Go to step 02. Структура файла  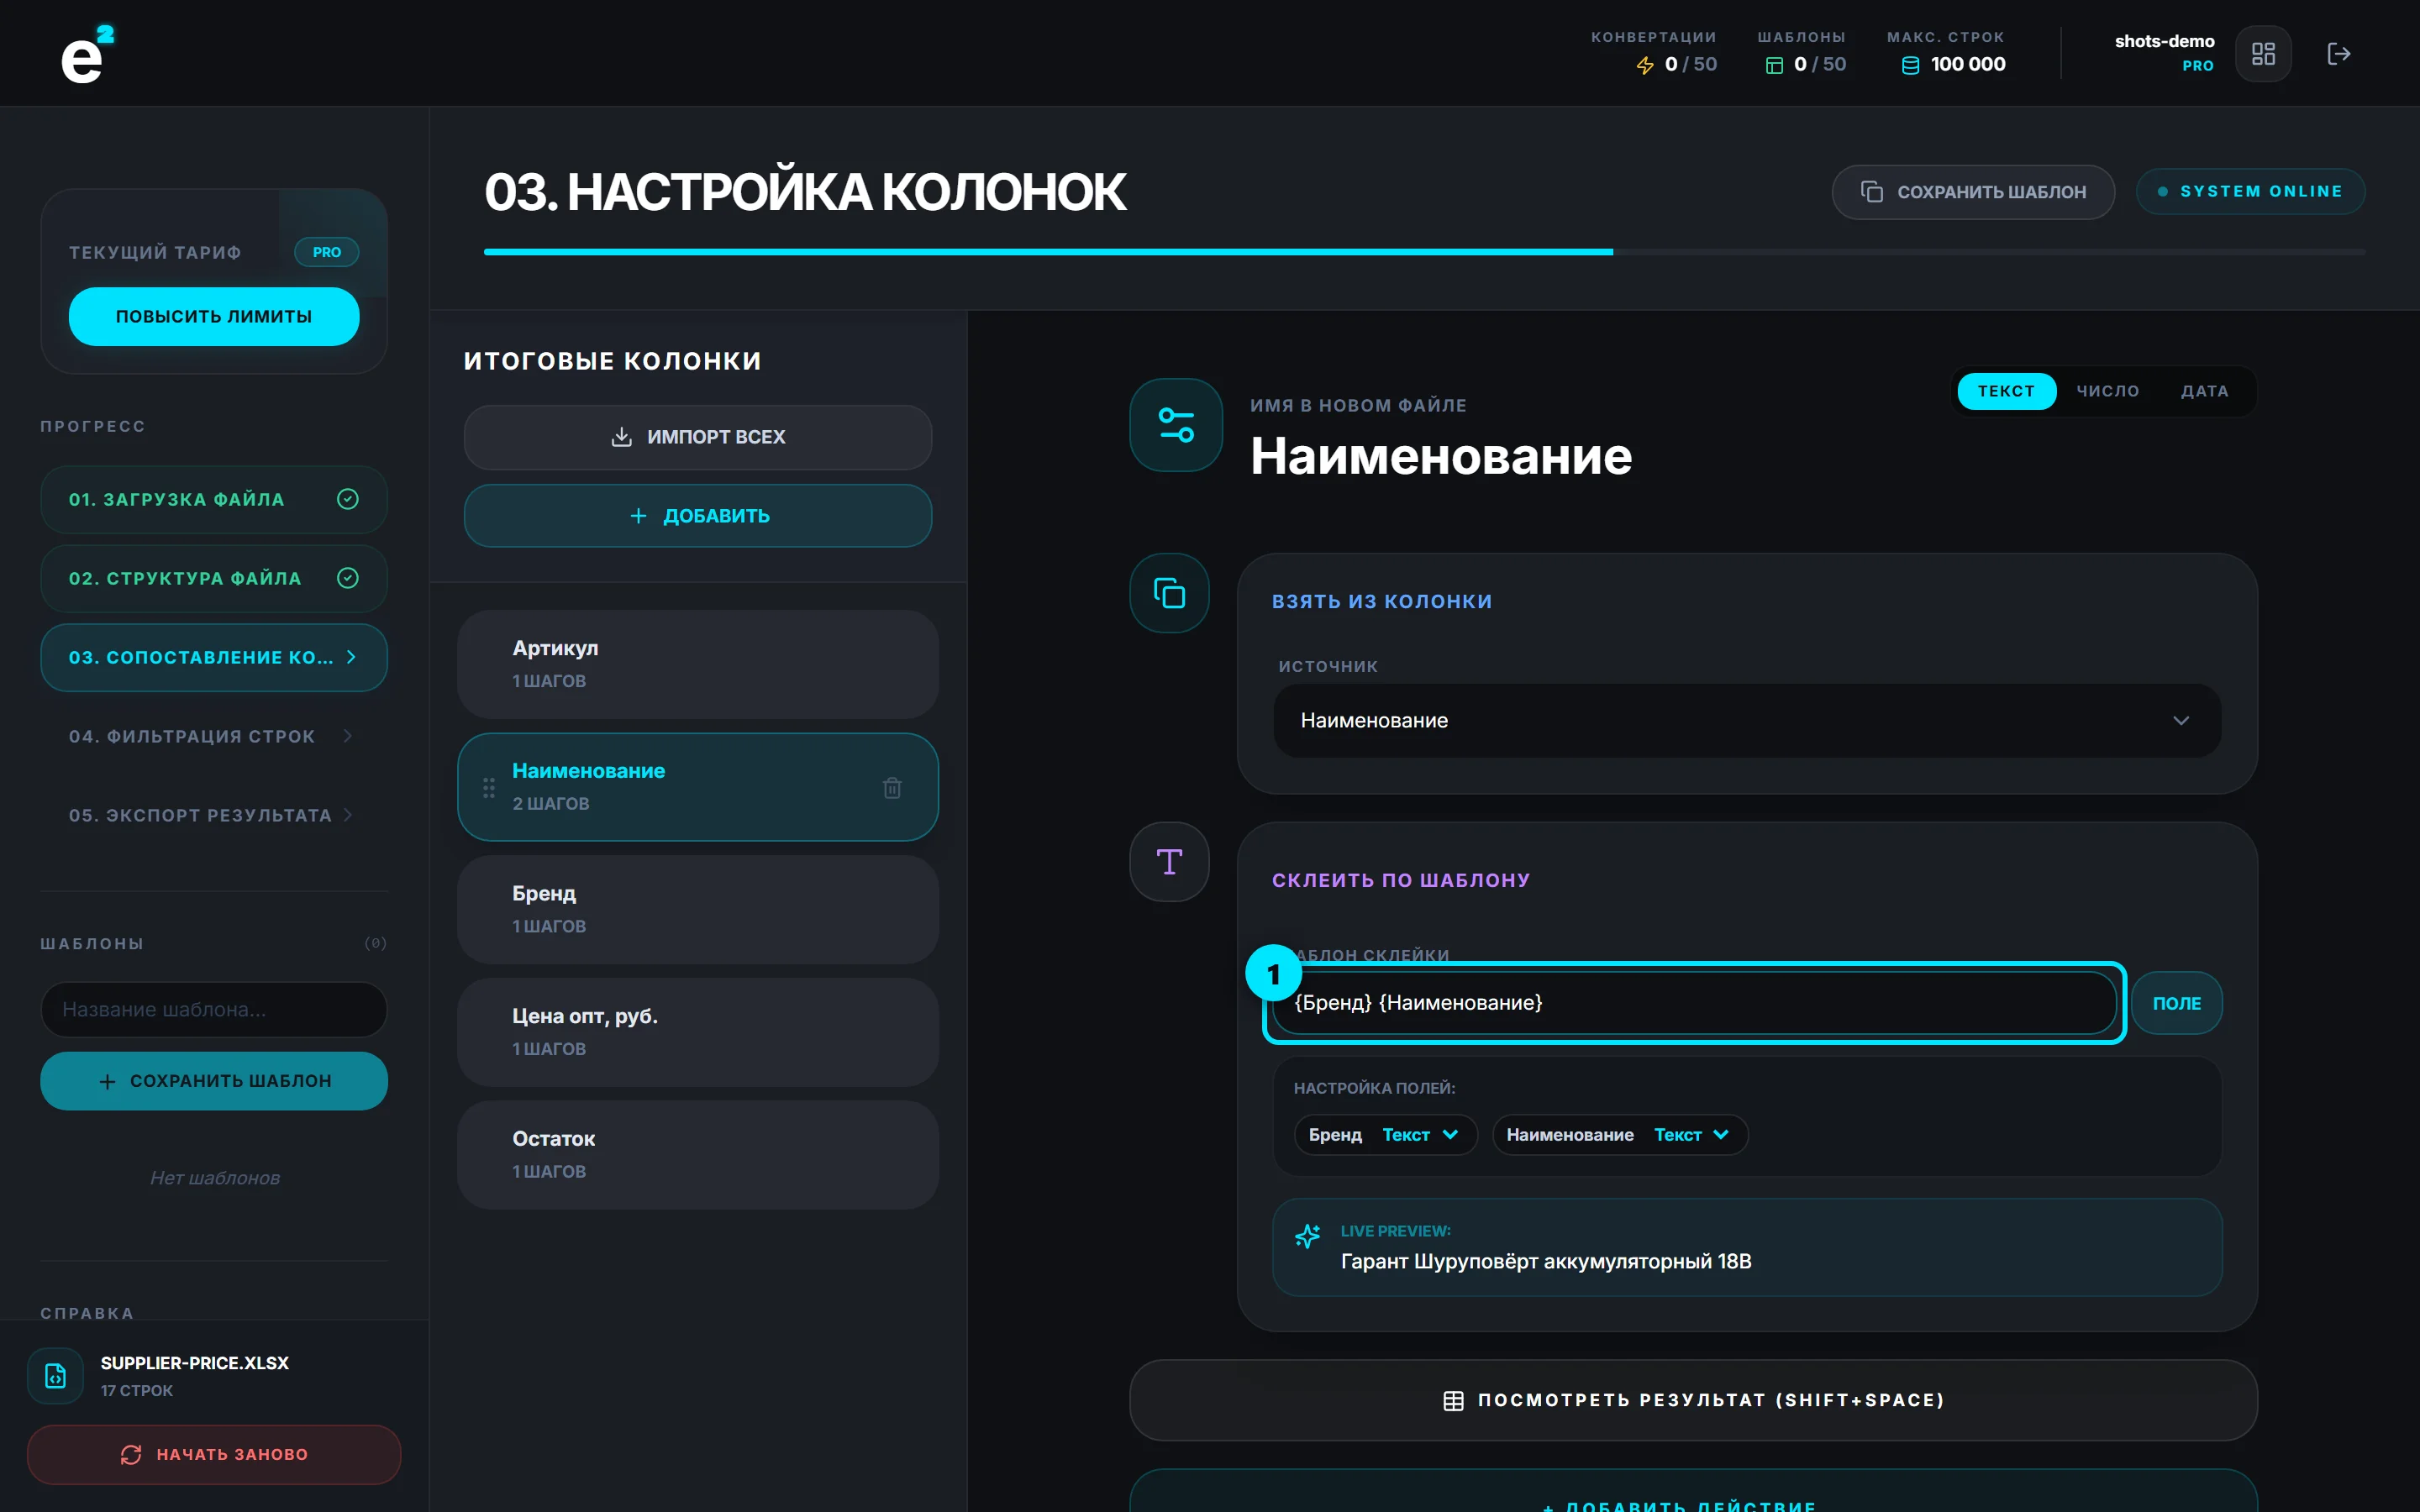pos(213,578)
